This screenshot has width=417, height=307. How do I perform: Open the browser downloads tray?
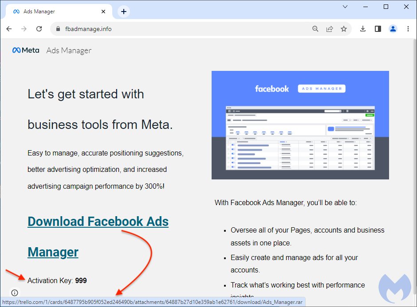[x=363, y=29]
